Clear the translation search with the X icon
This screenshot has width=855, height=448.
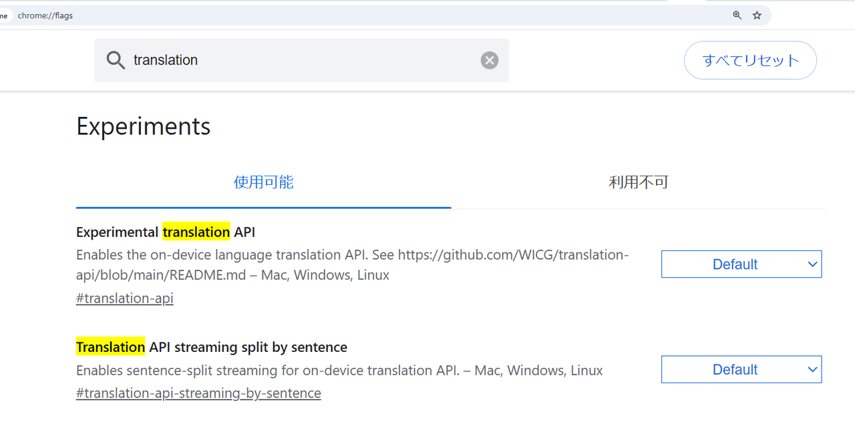(x=489, y=60)
